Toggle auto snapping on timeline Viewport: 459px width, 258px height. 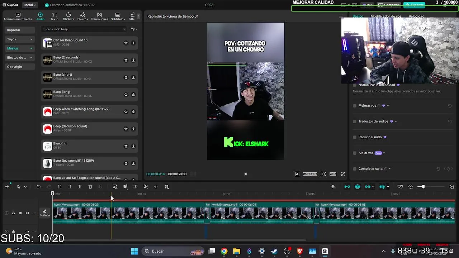coord(358,187)
